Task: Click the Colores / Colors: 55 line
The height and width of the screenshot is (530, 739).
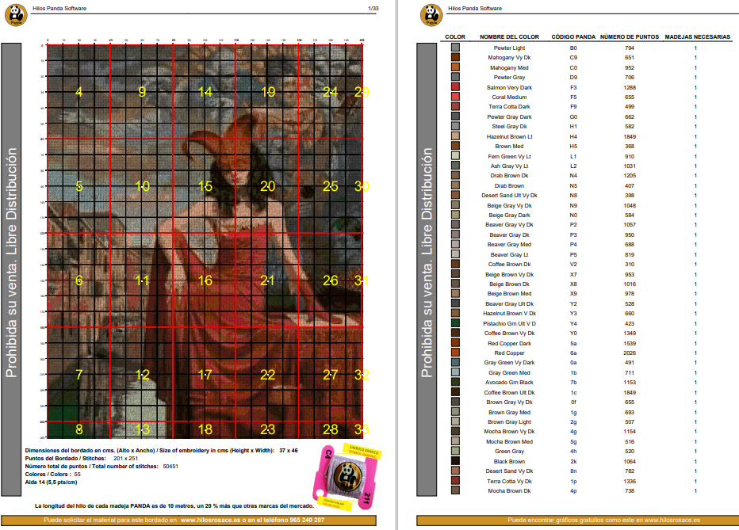Action: [x=53, y=475]
